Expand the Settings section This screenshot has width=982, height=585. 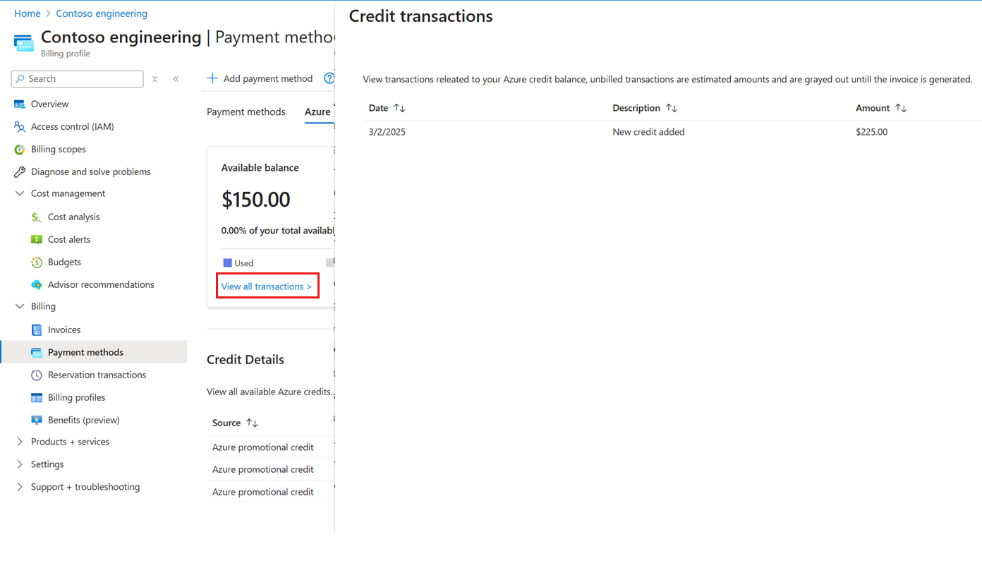[19, 464]
